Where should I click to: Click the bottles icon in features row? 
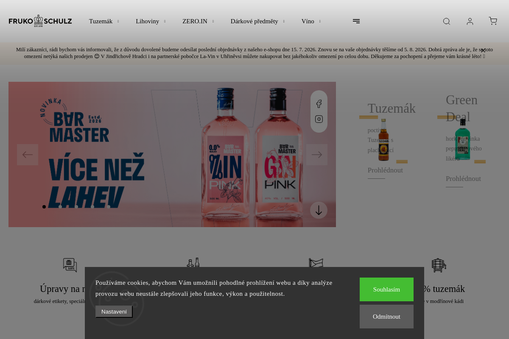[193, 262]
